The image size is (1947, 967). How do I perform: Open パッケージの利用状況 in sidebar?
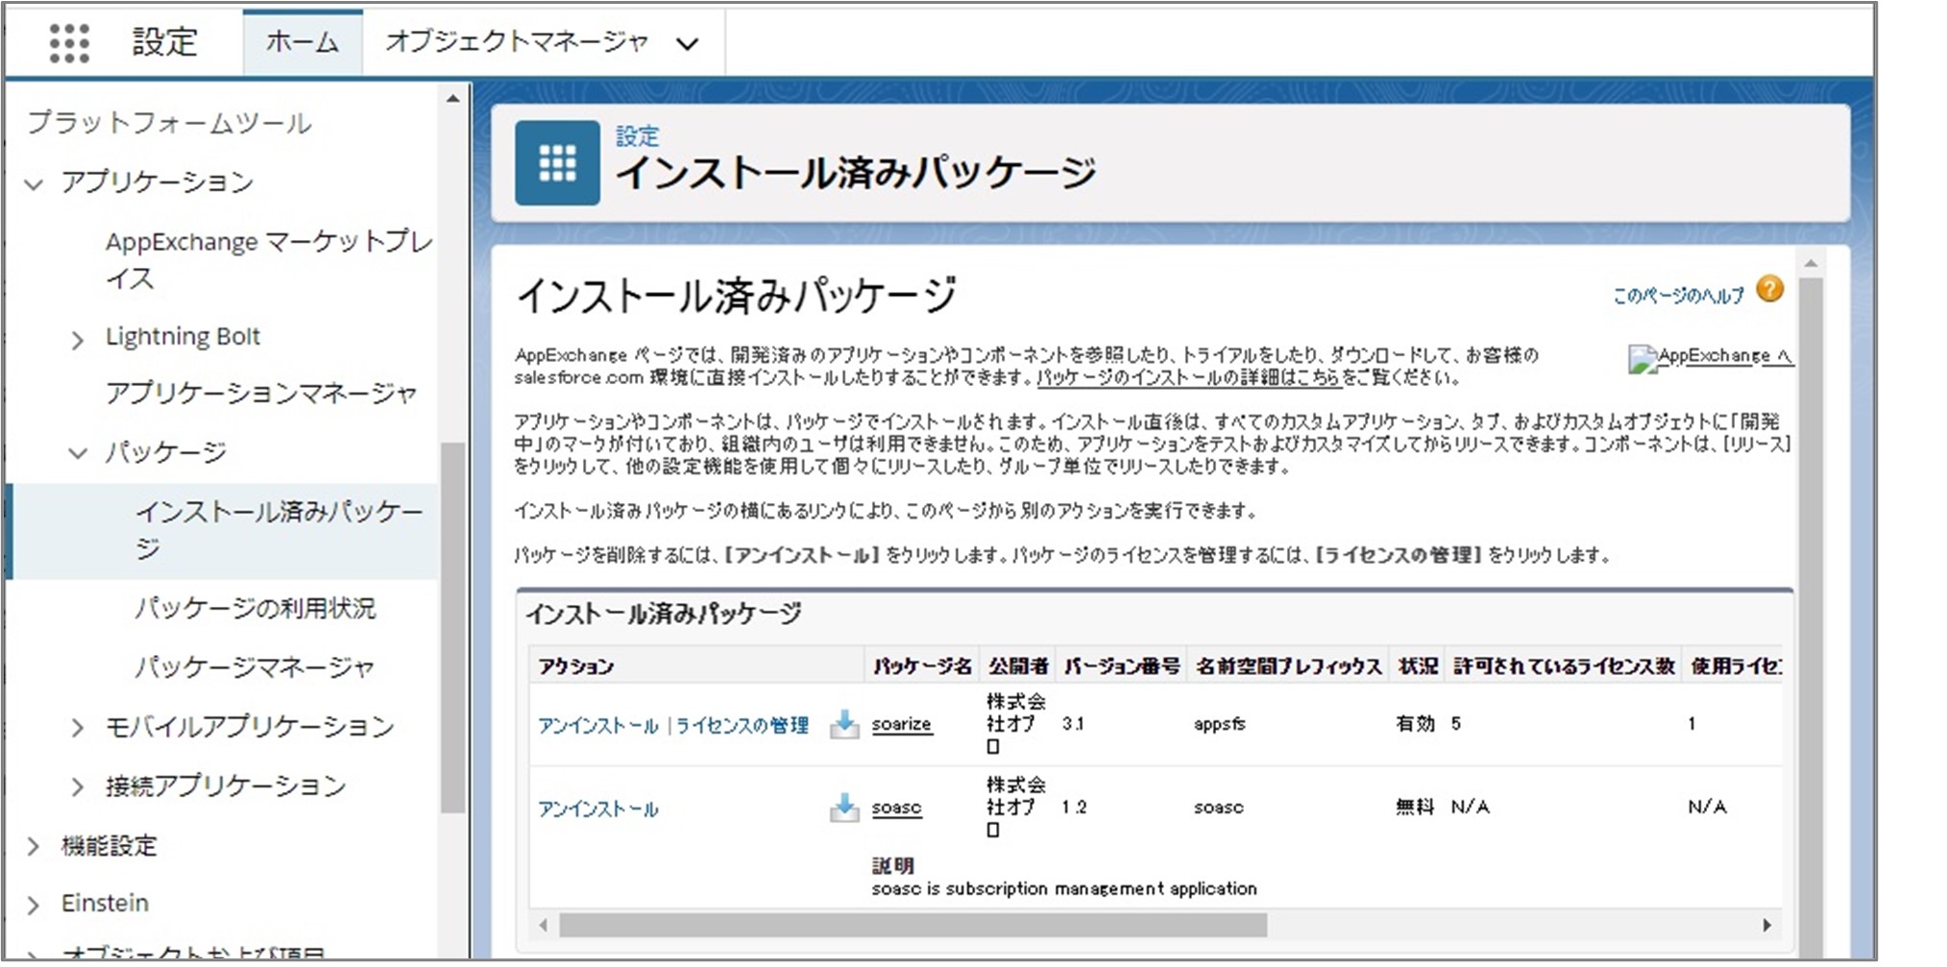(x=255, y=608)
